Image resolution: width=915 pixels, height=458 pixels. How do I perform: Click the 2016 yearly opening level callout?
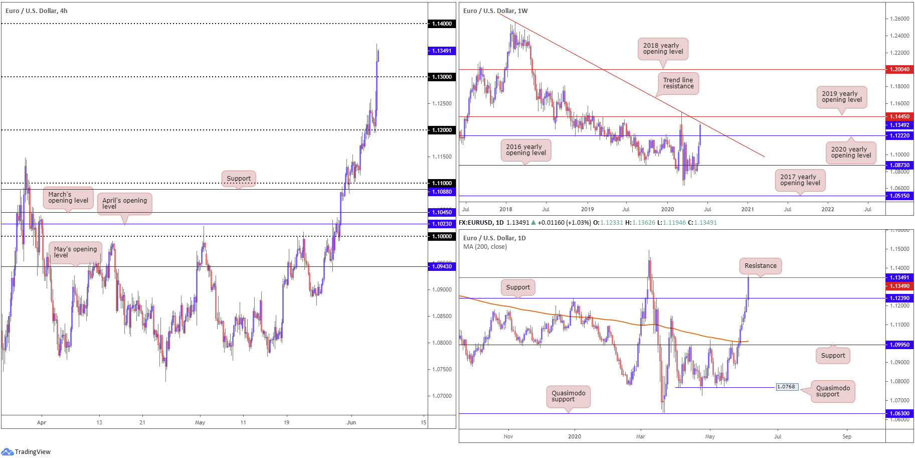526,150
